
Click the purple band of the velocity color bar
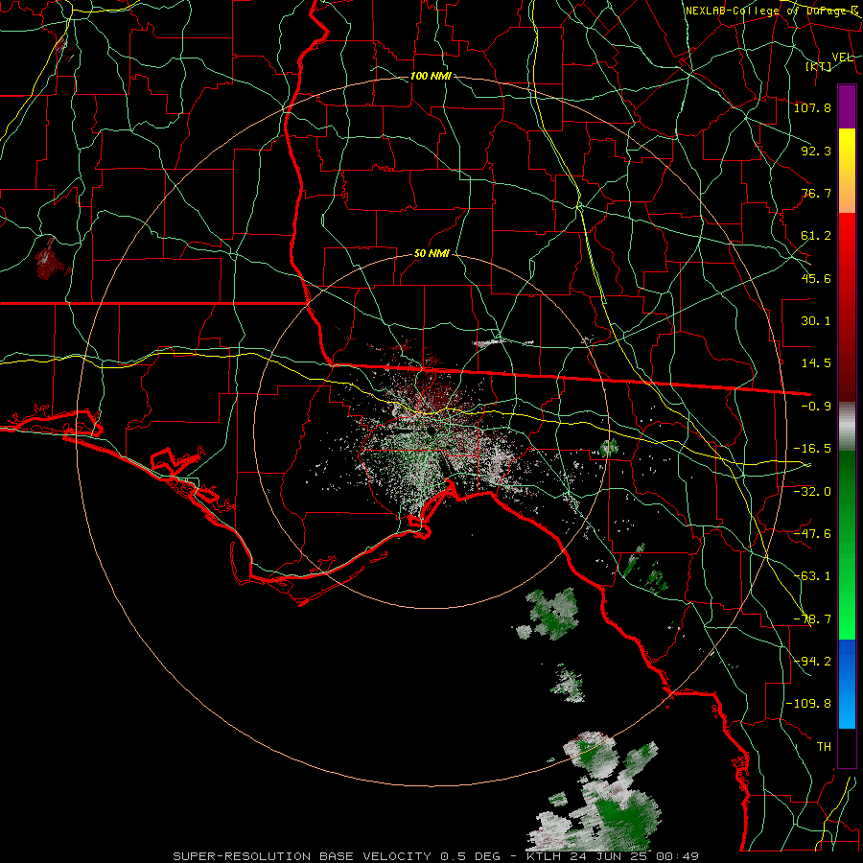[x=847, y=107]
